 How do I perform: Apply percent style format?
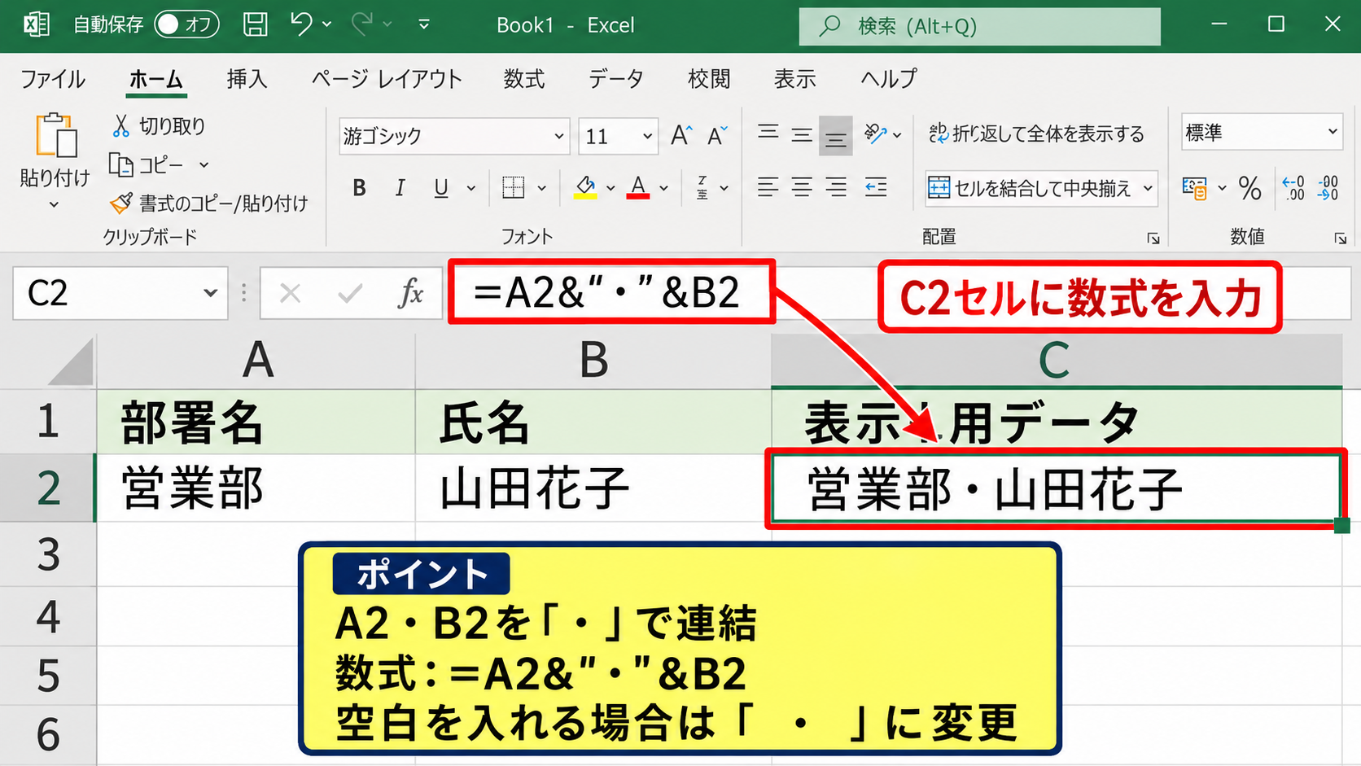click(1249, 188)
